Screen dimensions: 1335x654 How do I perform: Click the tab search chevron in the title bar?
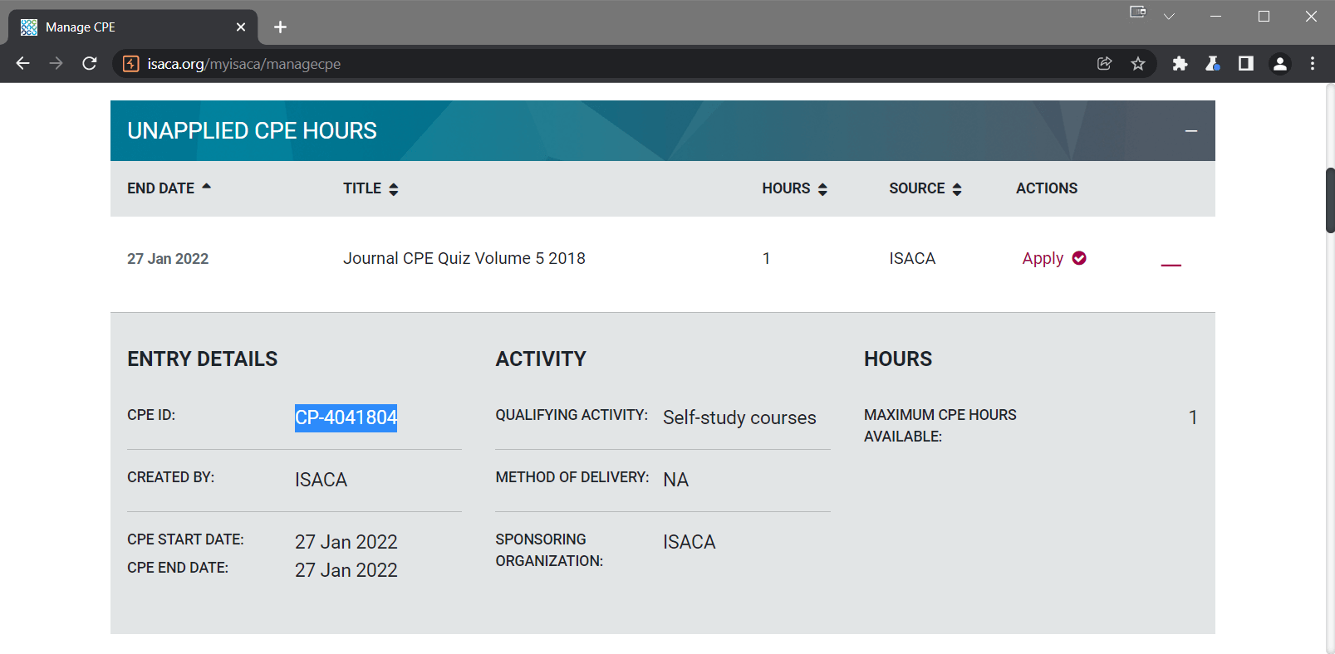click(x=1169, y=17)
